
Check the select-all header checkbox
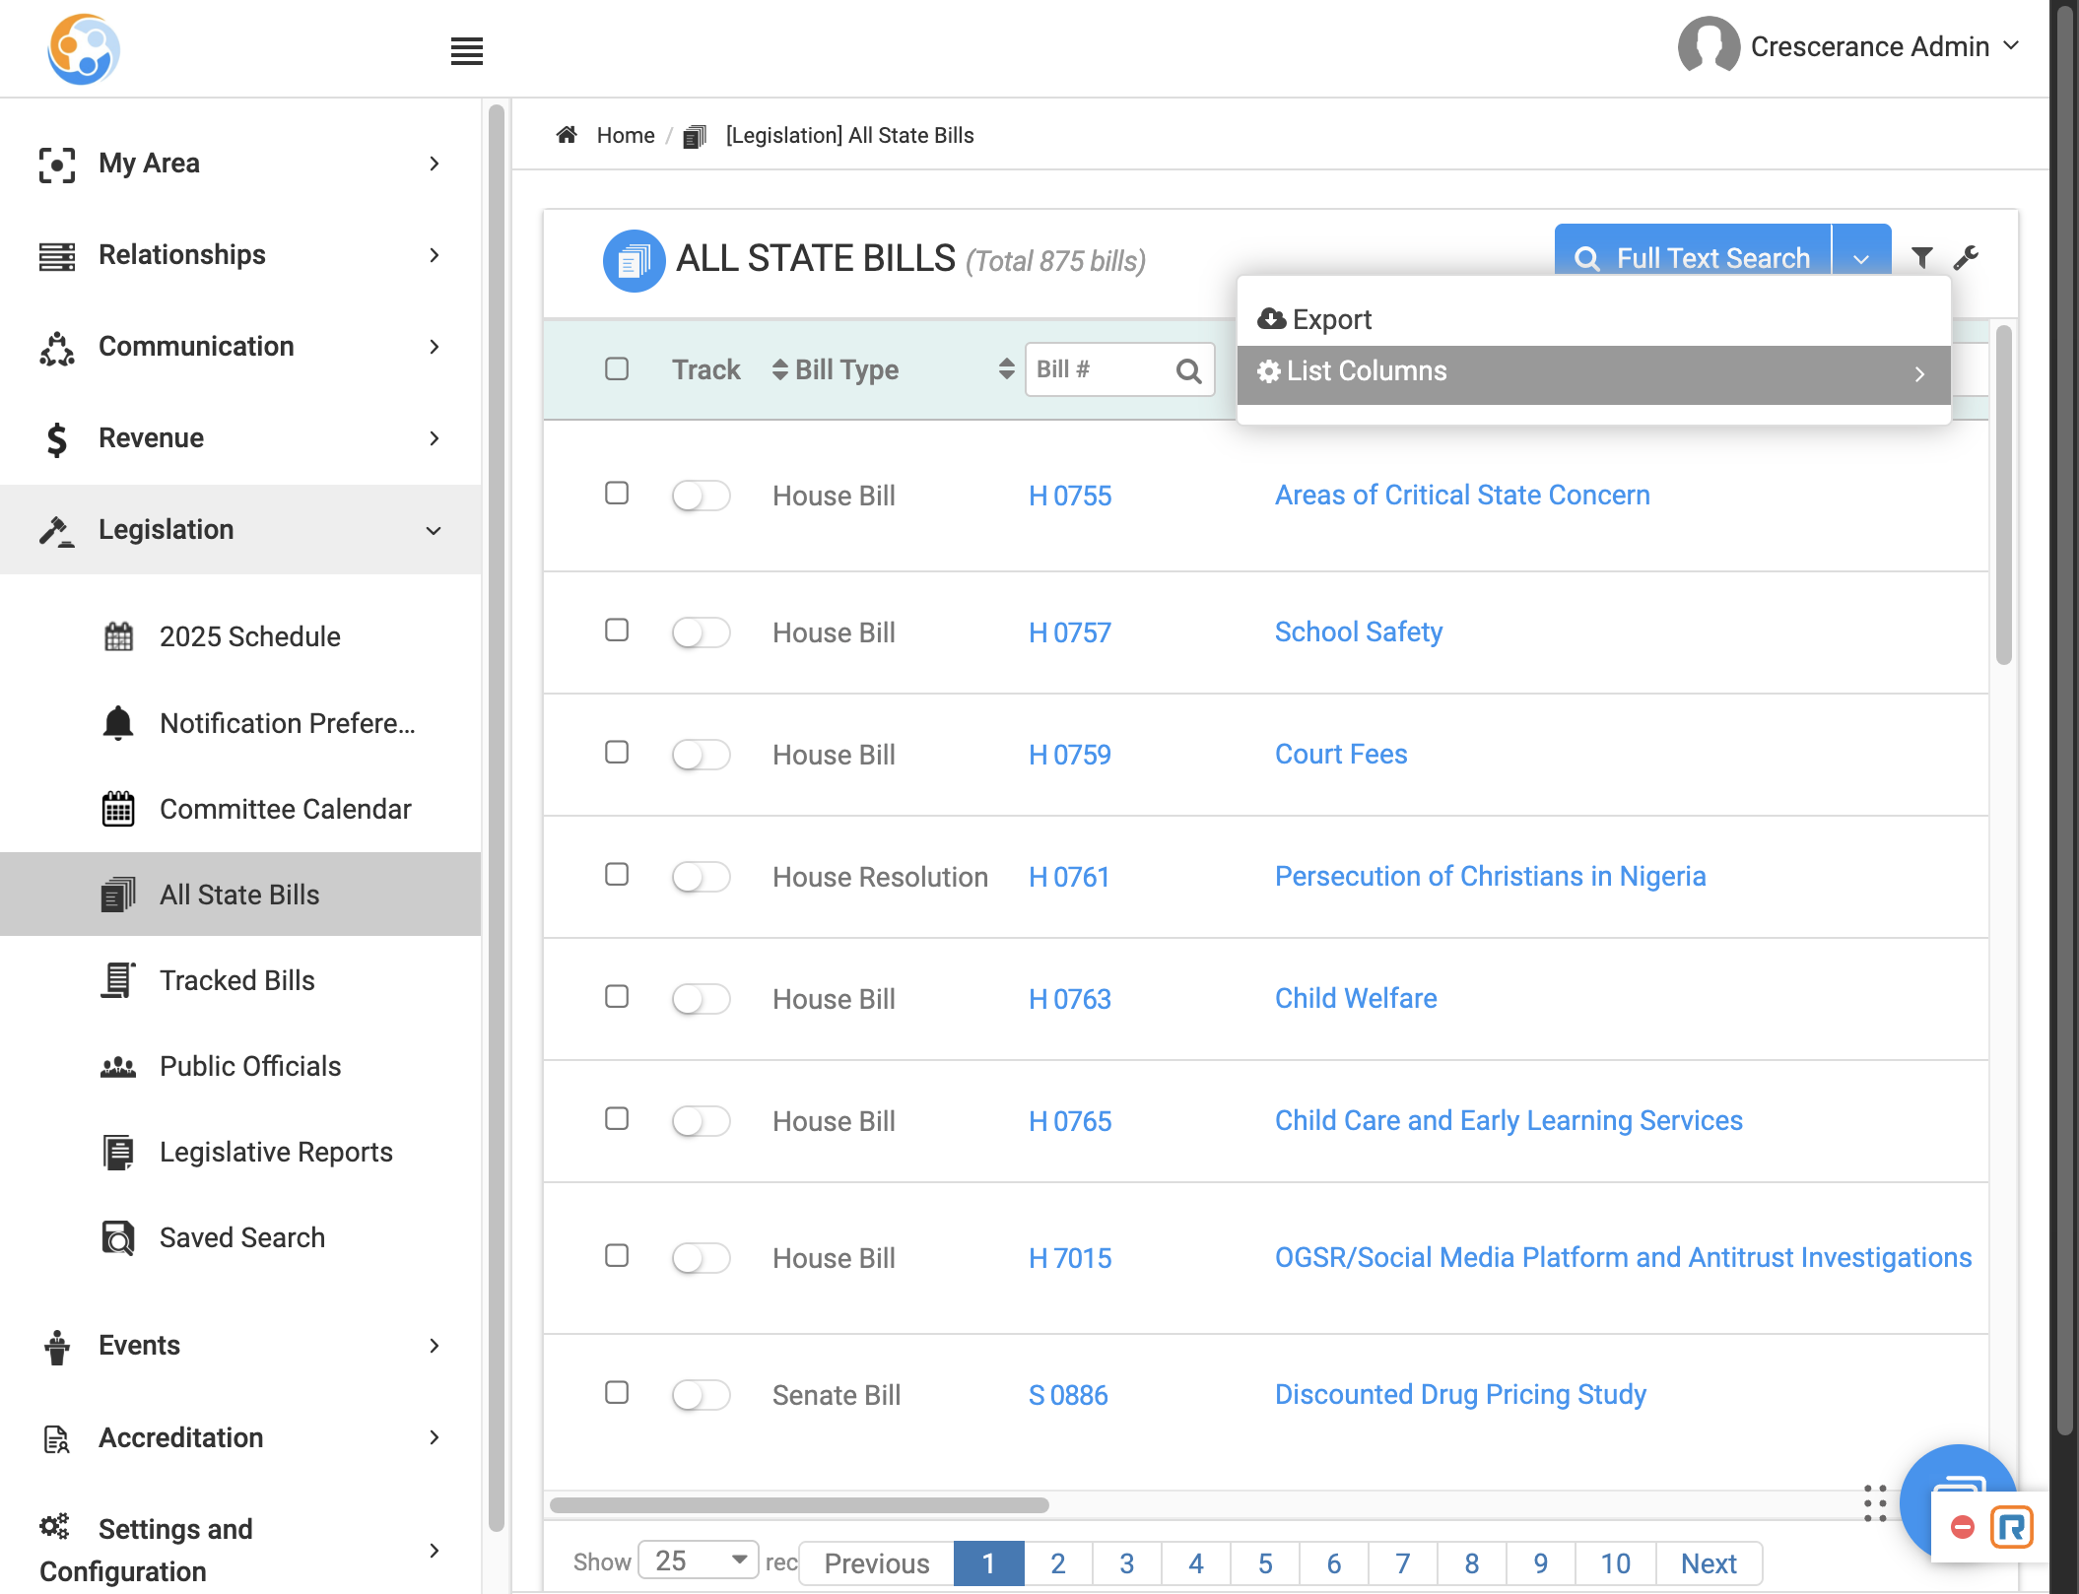coord(617,368)
